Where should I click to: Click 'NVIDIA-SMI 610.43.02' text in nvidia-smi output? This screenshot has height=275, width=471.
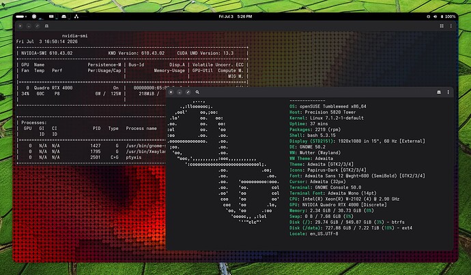click(x=47, y=53)
